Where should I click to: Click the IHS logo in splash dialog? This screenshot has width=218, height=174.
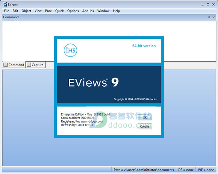coord(70,50)
